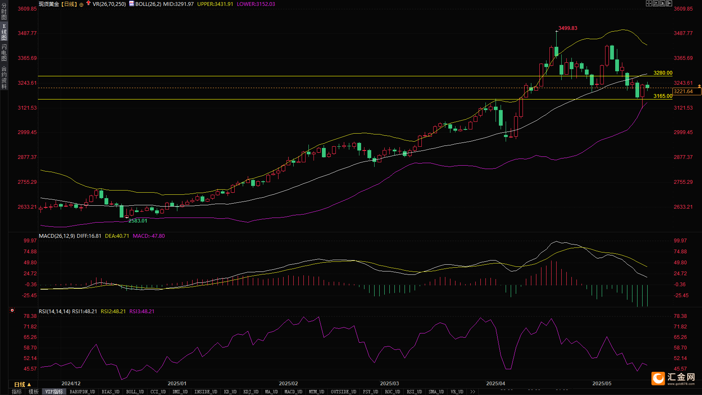Choose the KD_UD indicator tab
Image resolution: width=702 pixels, height=395 pixels.
click(x=230, y=392)
